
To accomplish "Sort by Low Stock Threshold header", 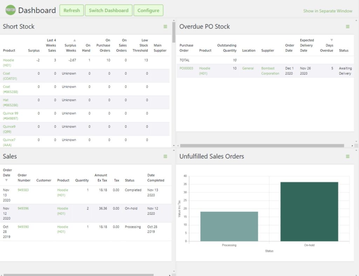I will coord(140,45).
